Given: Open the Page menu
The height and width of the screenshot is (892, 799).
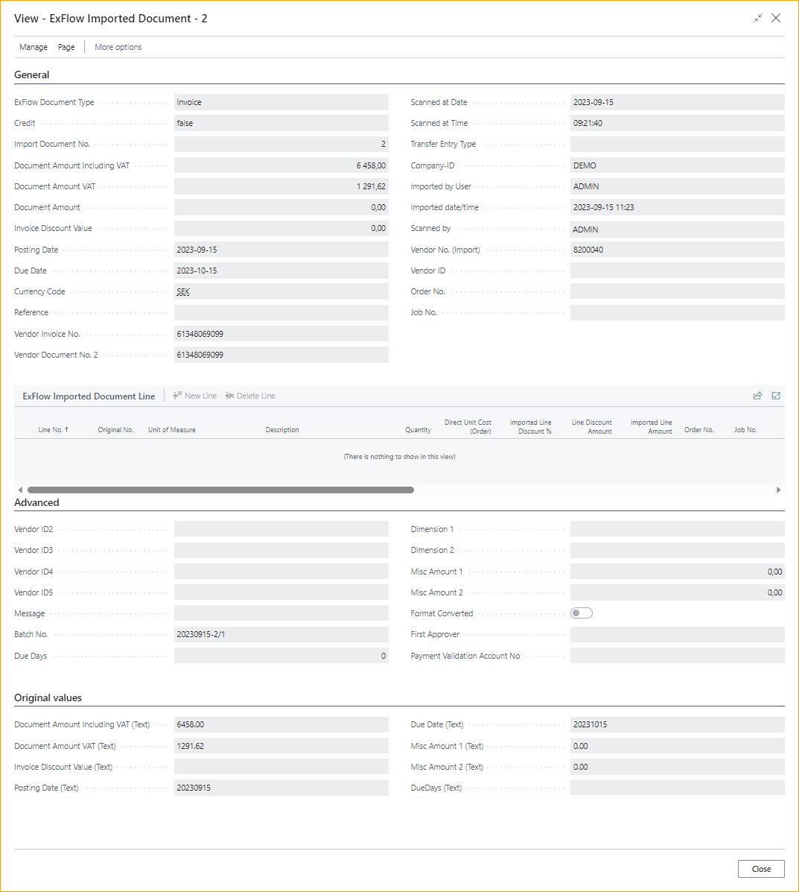Looking at the screenshot, I should point(66,47).
